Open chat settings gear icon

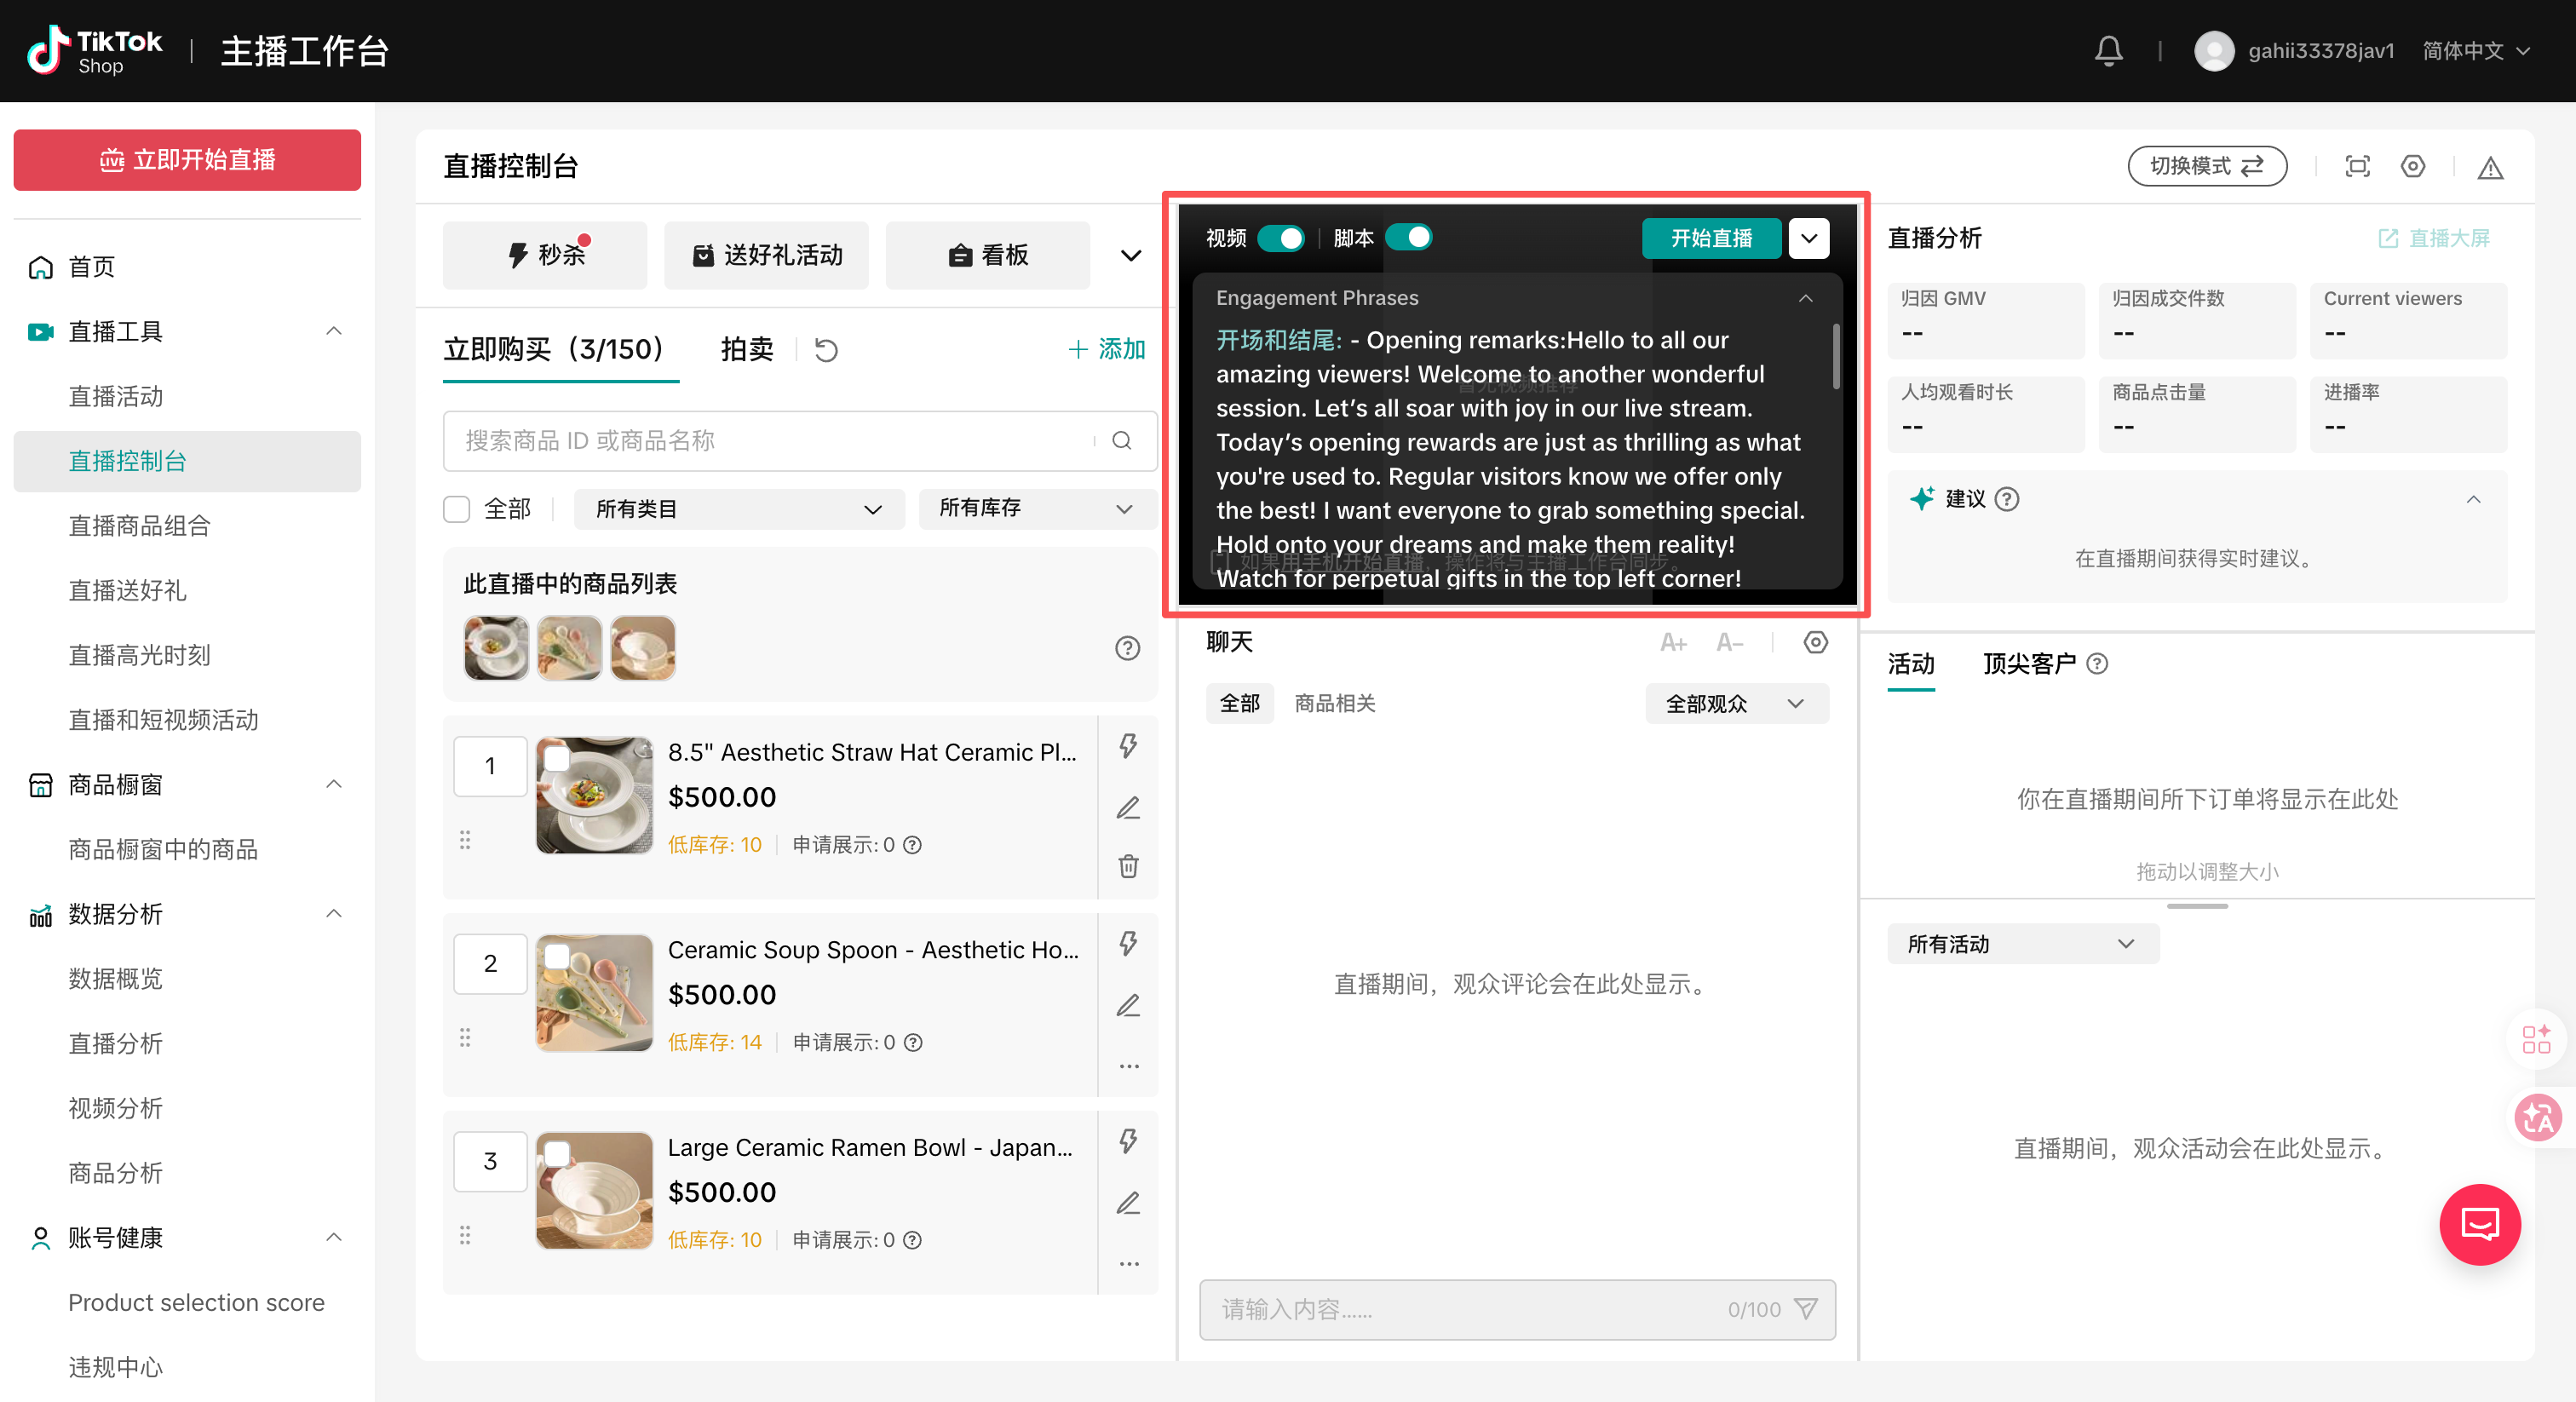1815,642
